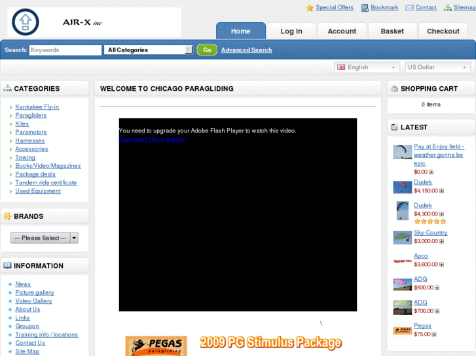The height and width of the screenshot is (356, 476).
Task: Click the five-star rating under Dudek $4,300.00
Action: (x=430, y=221)
